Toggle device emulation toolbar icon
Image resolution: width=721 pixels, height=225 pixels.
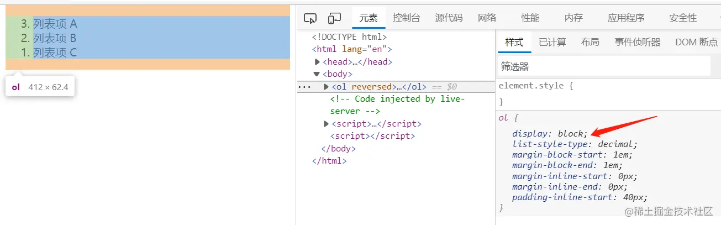coord(334,18)
